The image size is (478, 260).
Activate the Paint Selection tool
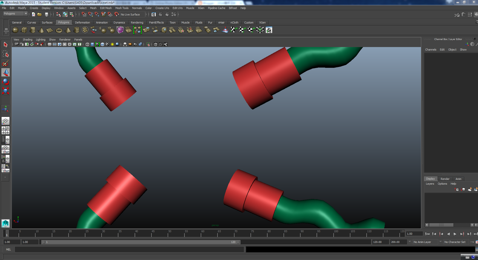(5, 63)
